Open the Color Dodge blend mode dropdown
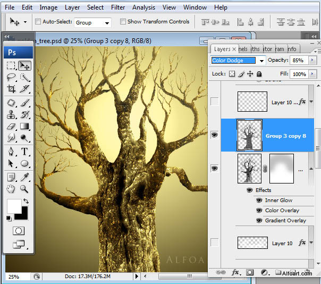This screenshot has height=284, width=321. (x=238, y=60)
